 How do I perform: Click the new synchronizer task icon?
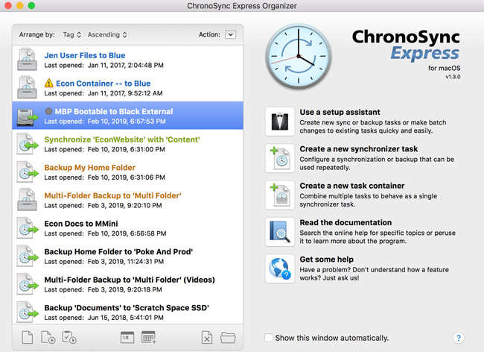[280, 158]
